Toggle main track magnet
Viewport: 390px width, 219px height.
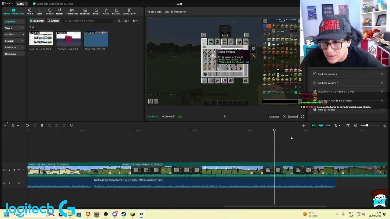(x=314, y=125)
